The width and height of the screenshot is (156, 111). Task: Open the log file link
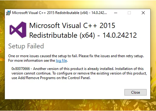(61, 61)
